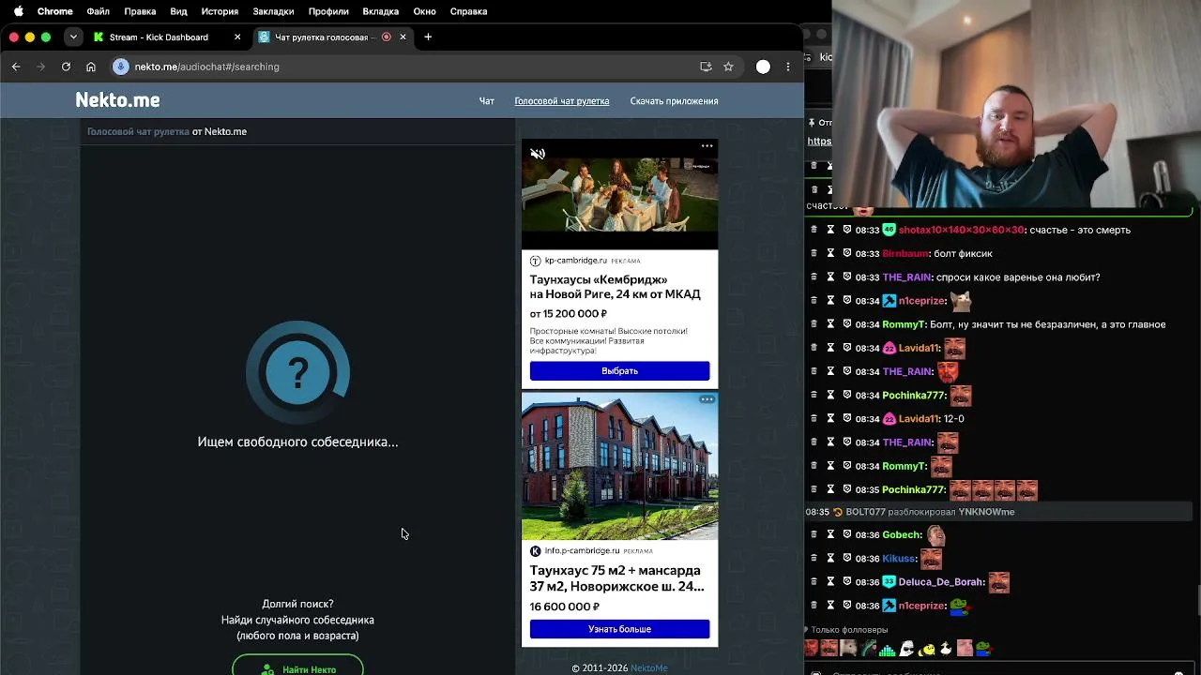Click the Kick chat scrollbar

tap(1197, 600)
